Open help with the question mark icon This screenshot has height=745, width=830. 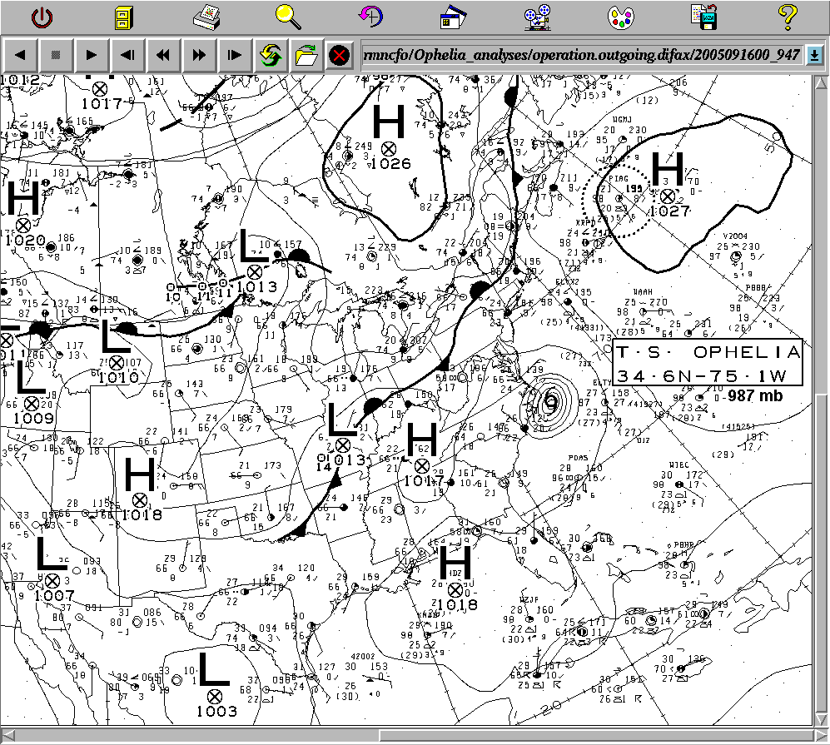click(786, 16)
